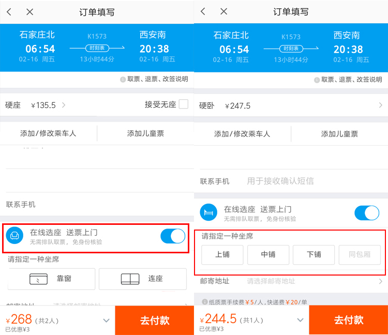
Task: Expand the ¥268 price details arrow
Action: click(x=106, y=321)
